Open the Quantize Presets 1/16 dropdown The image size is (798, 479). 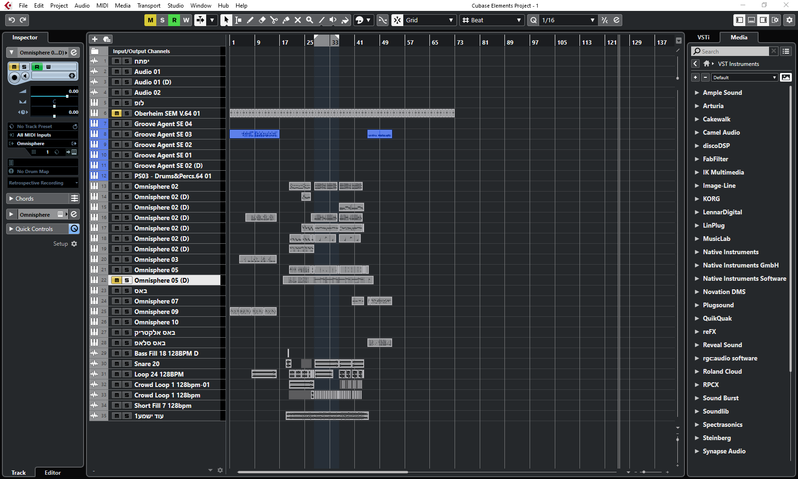click(x=568, y=20)
